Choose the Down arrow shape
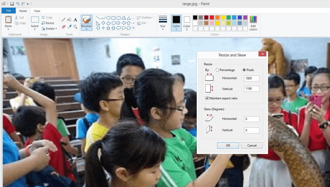 click(98, 28)
